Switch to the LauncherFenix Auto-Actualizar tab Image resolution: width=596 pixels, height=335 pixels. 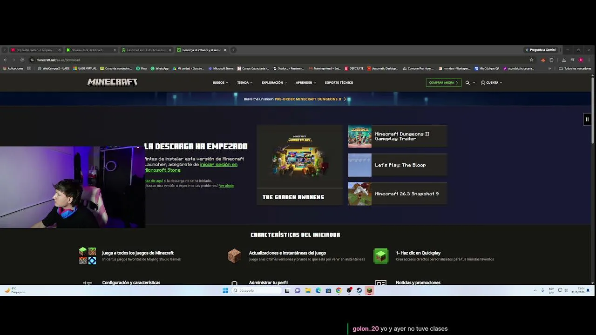146,50
